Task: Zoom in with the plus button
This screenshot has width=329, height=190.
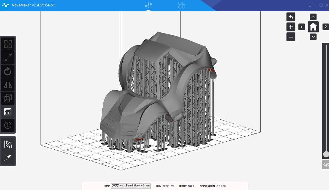Action: [x=291, y=27]
